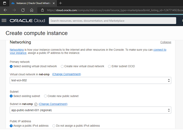Open the Oracle Cloud hamburger navigation menu
This screenshot has height=130, width=183.
pos(4,21)
